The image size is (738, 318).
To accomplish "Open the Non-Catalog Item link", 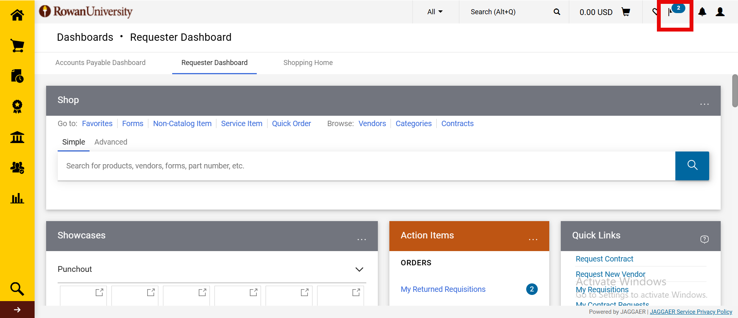I will [x=182, y=123].
